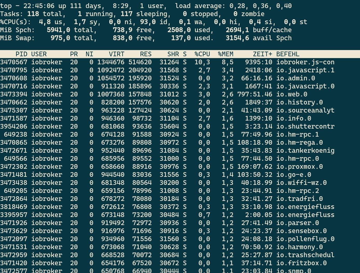Click the io.sensebox.0 process name
This screenshot has width=360, height=273.
point(301,231)
